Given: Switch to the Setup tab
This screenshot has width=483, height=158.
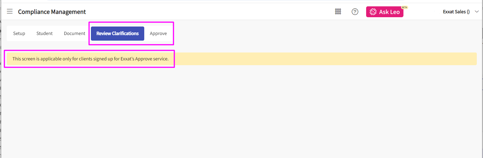Looking at the screenshot, I should pos(19,33).
